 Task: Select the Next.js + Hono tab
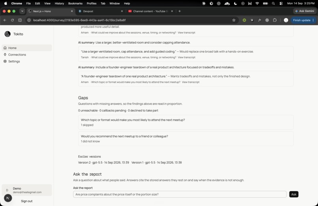[x=51, y=11]
